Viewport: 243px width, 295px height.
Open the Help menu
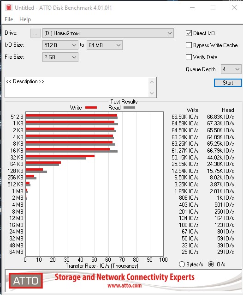25,19
